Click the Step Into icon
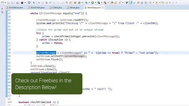 [54, 3]
